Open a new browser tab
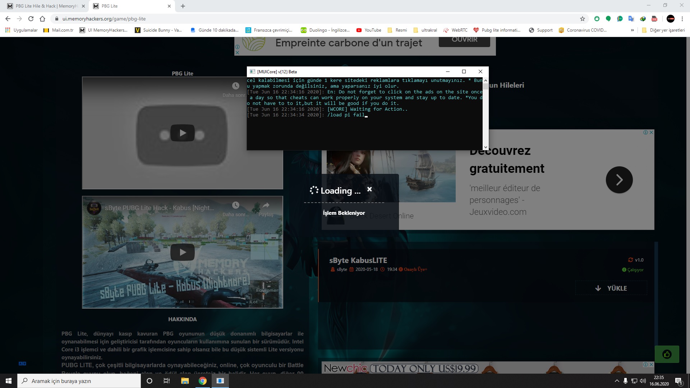This screenshot has width=690, height=388. [183, 6]
